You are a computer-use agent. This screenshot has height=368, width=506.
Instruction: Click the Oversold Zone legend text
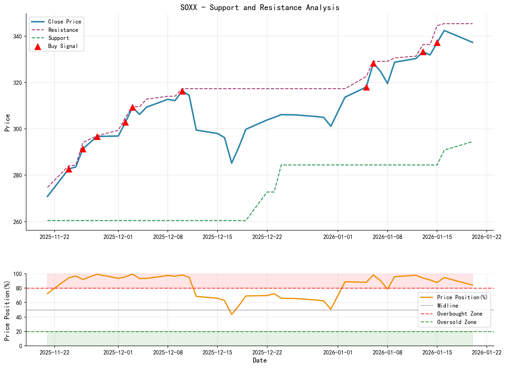(457, 322)
